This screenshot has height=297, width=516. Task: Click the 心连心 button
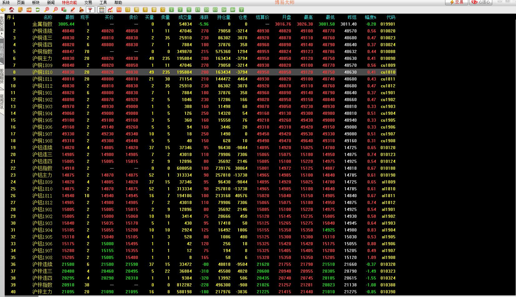481,2
